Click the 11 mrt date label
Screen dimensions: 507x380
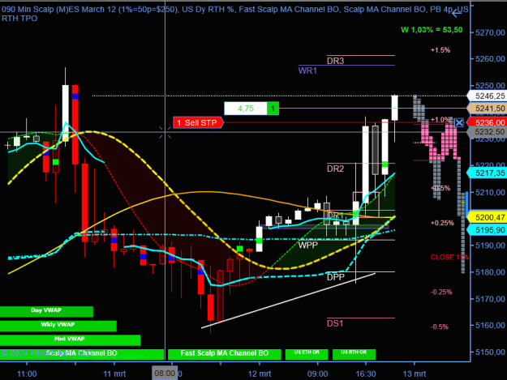pyautogui.click(x=114, y=374)
